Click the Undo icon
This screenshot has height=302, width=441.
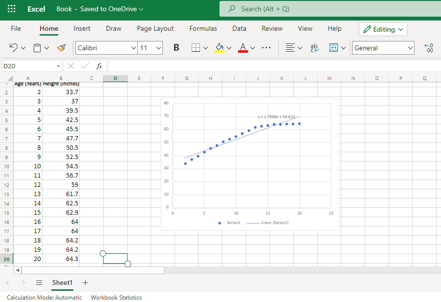tap(14, 48)
